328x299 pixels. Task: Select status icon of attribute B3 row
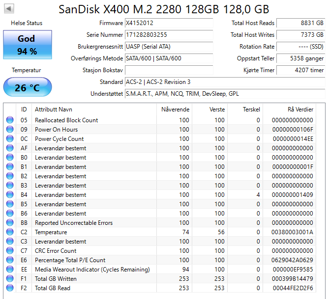pos(10,186)
